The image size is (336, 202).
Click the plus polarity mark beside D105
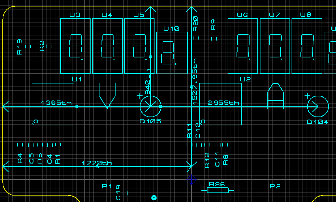(x=140, y=96)
